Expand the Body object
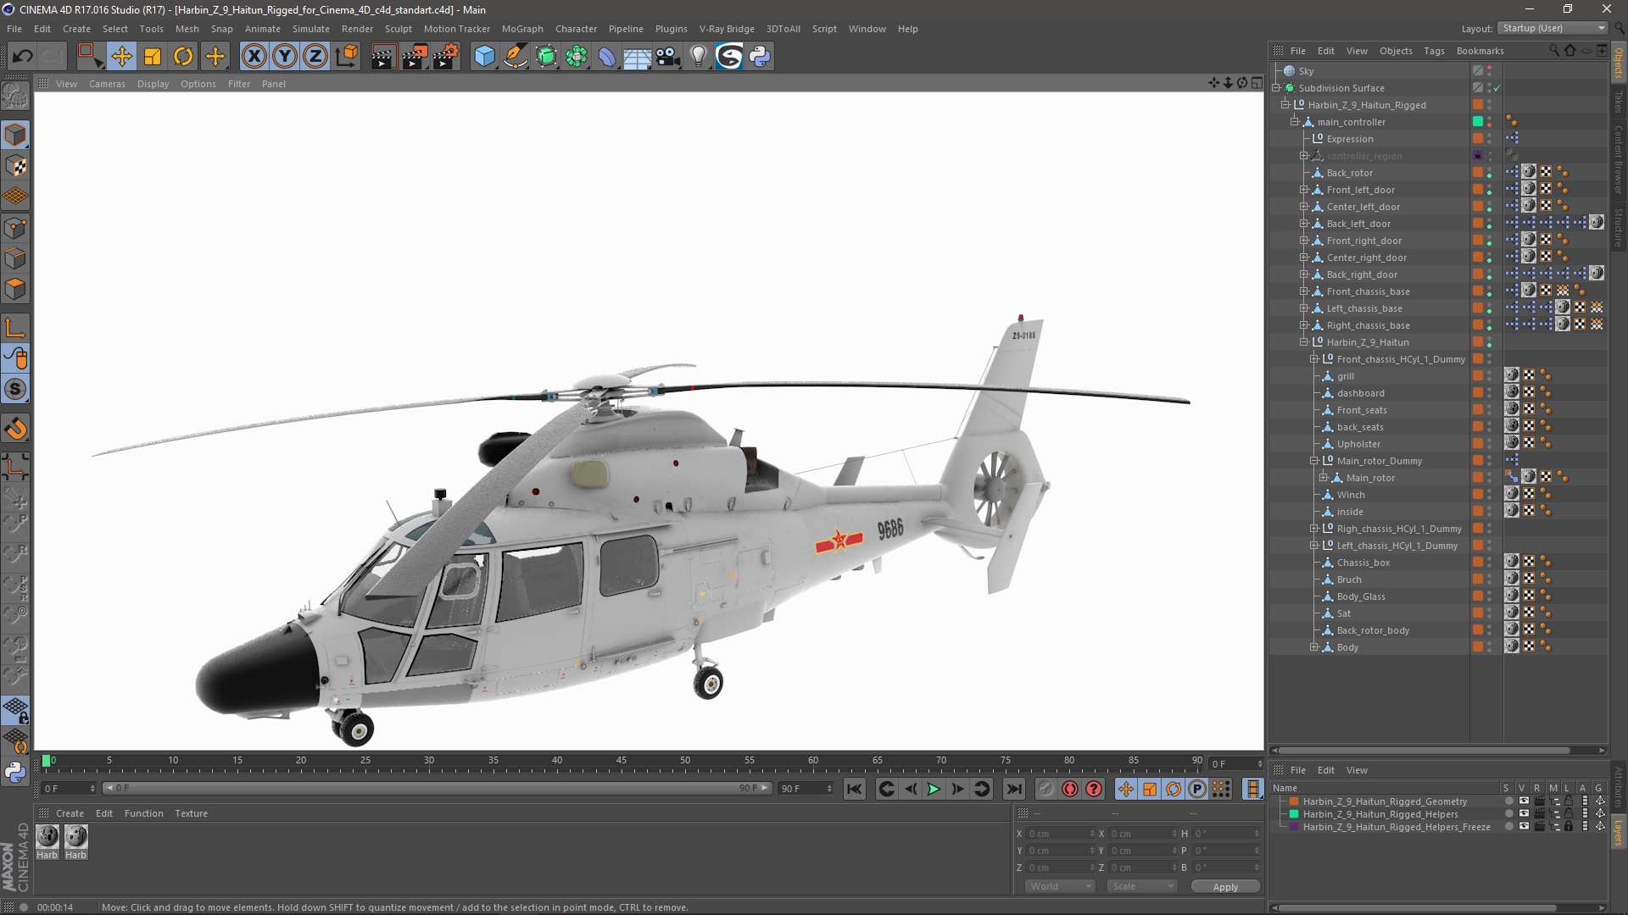The image size is (1628, 915). [1314, 647]
